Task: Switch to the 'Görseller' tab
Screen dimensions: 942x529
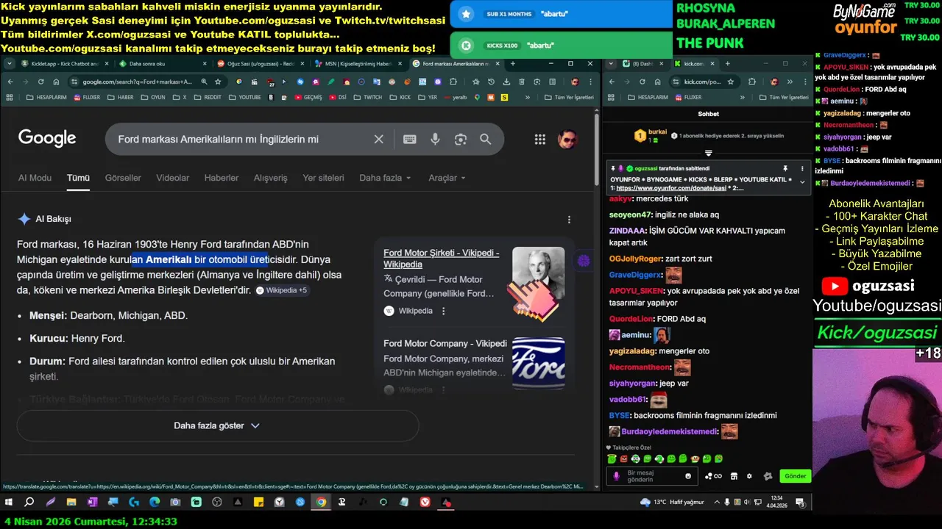Action: tap(123, 178)
